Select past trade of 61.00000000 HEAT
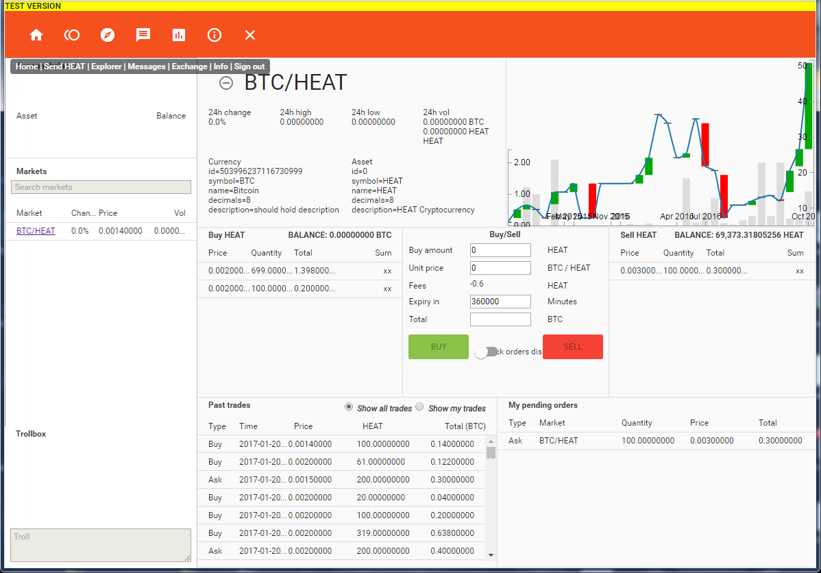The image size is (821, 573). [x=341, y=462]
